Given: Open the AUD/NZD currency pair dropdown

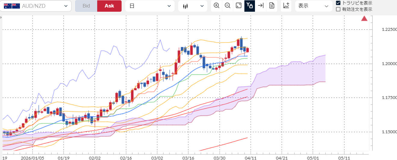Looking at the screenshot, I should click(36, 6).
